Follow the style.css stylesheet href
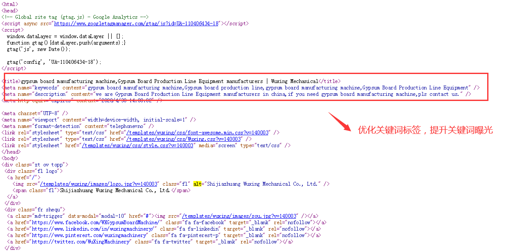The height and width of the screenshot is (252, 506). 138,145
